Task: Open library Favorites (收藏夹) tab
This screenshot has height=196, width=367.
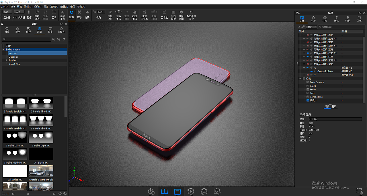Action: [x=61, y=30]
